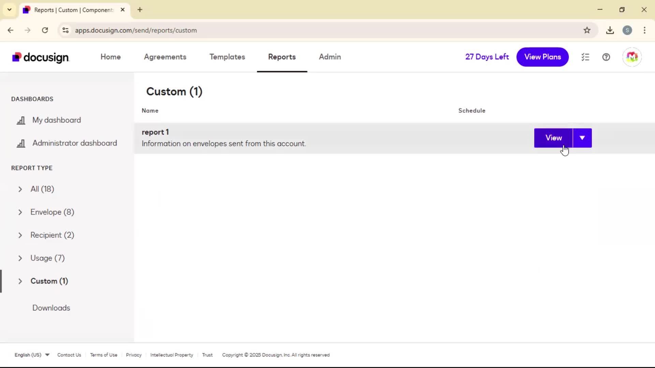Open dropdown arrow next to View button

coord(582,138)
